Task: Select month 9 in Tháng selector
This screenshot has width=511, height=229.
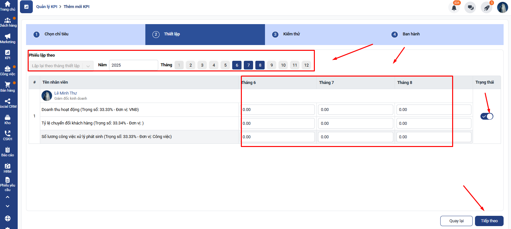Action: 272,65
